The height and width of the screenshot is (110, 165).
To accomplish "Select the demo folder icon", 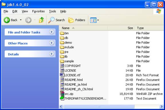I will [x=62, y=43].
